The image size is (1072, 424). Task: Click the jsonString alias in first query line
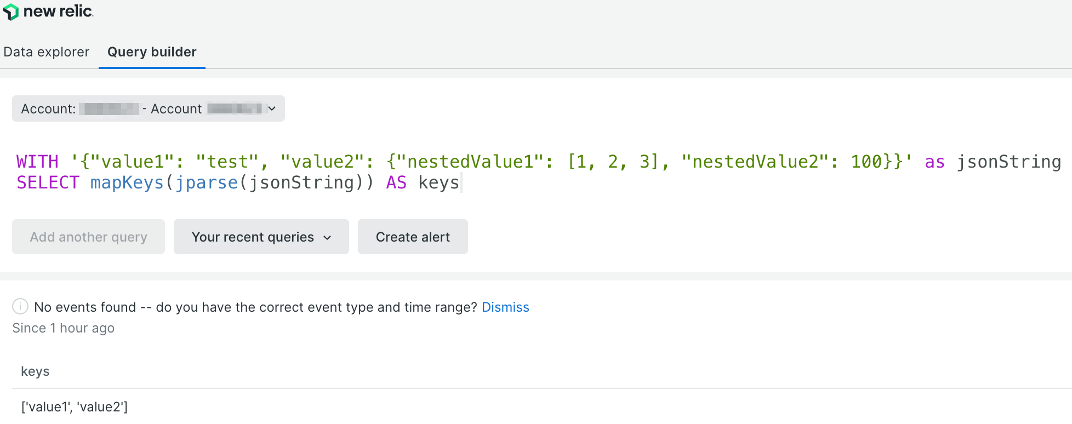[x=1008, y=162]
